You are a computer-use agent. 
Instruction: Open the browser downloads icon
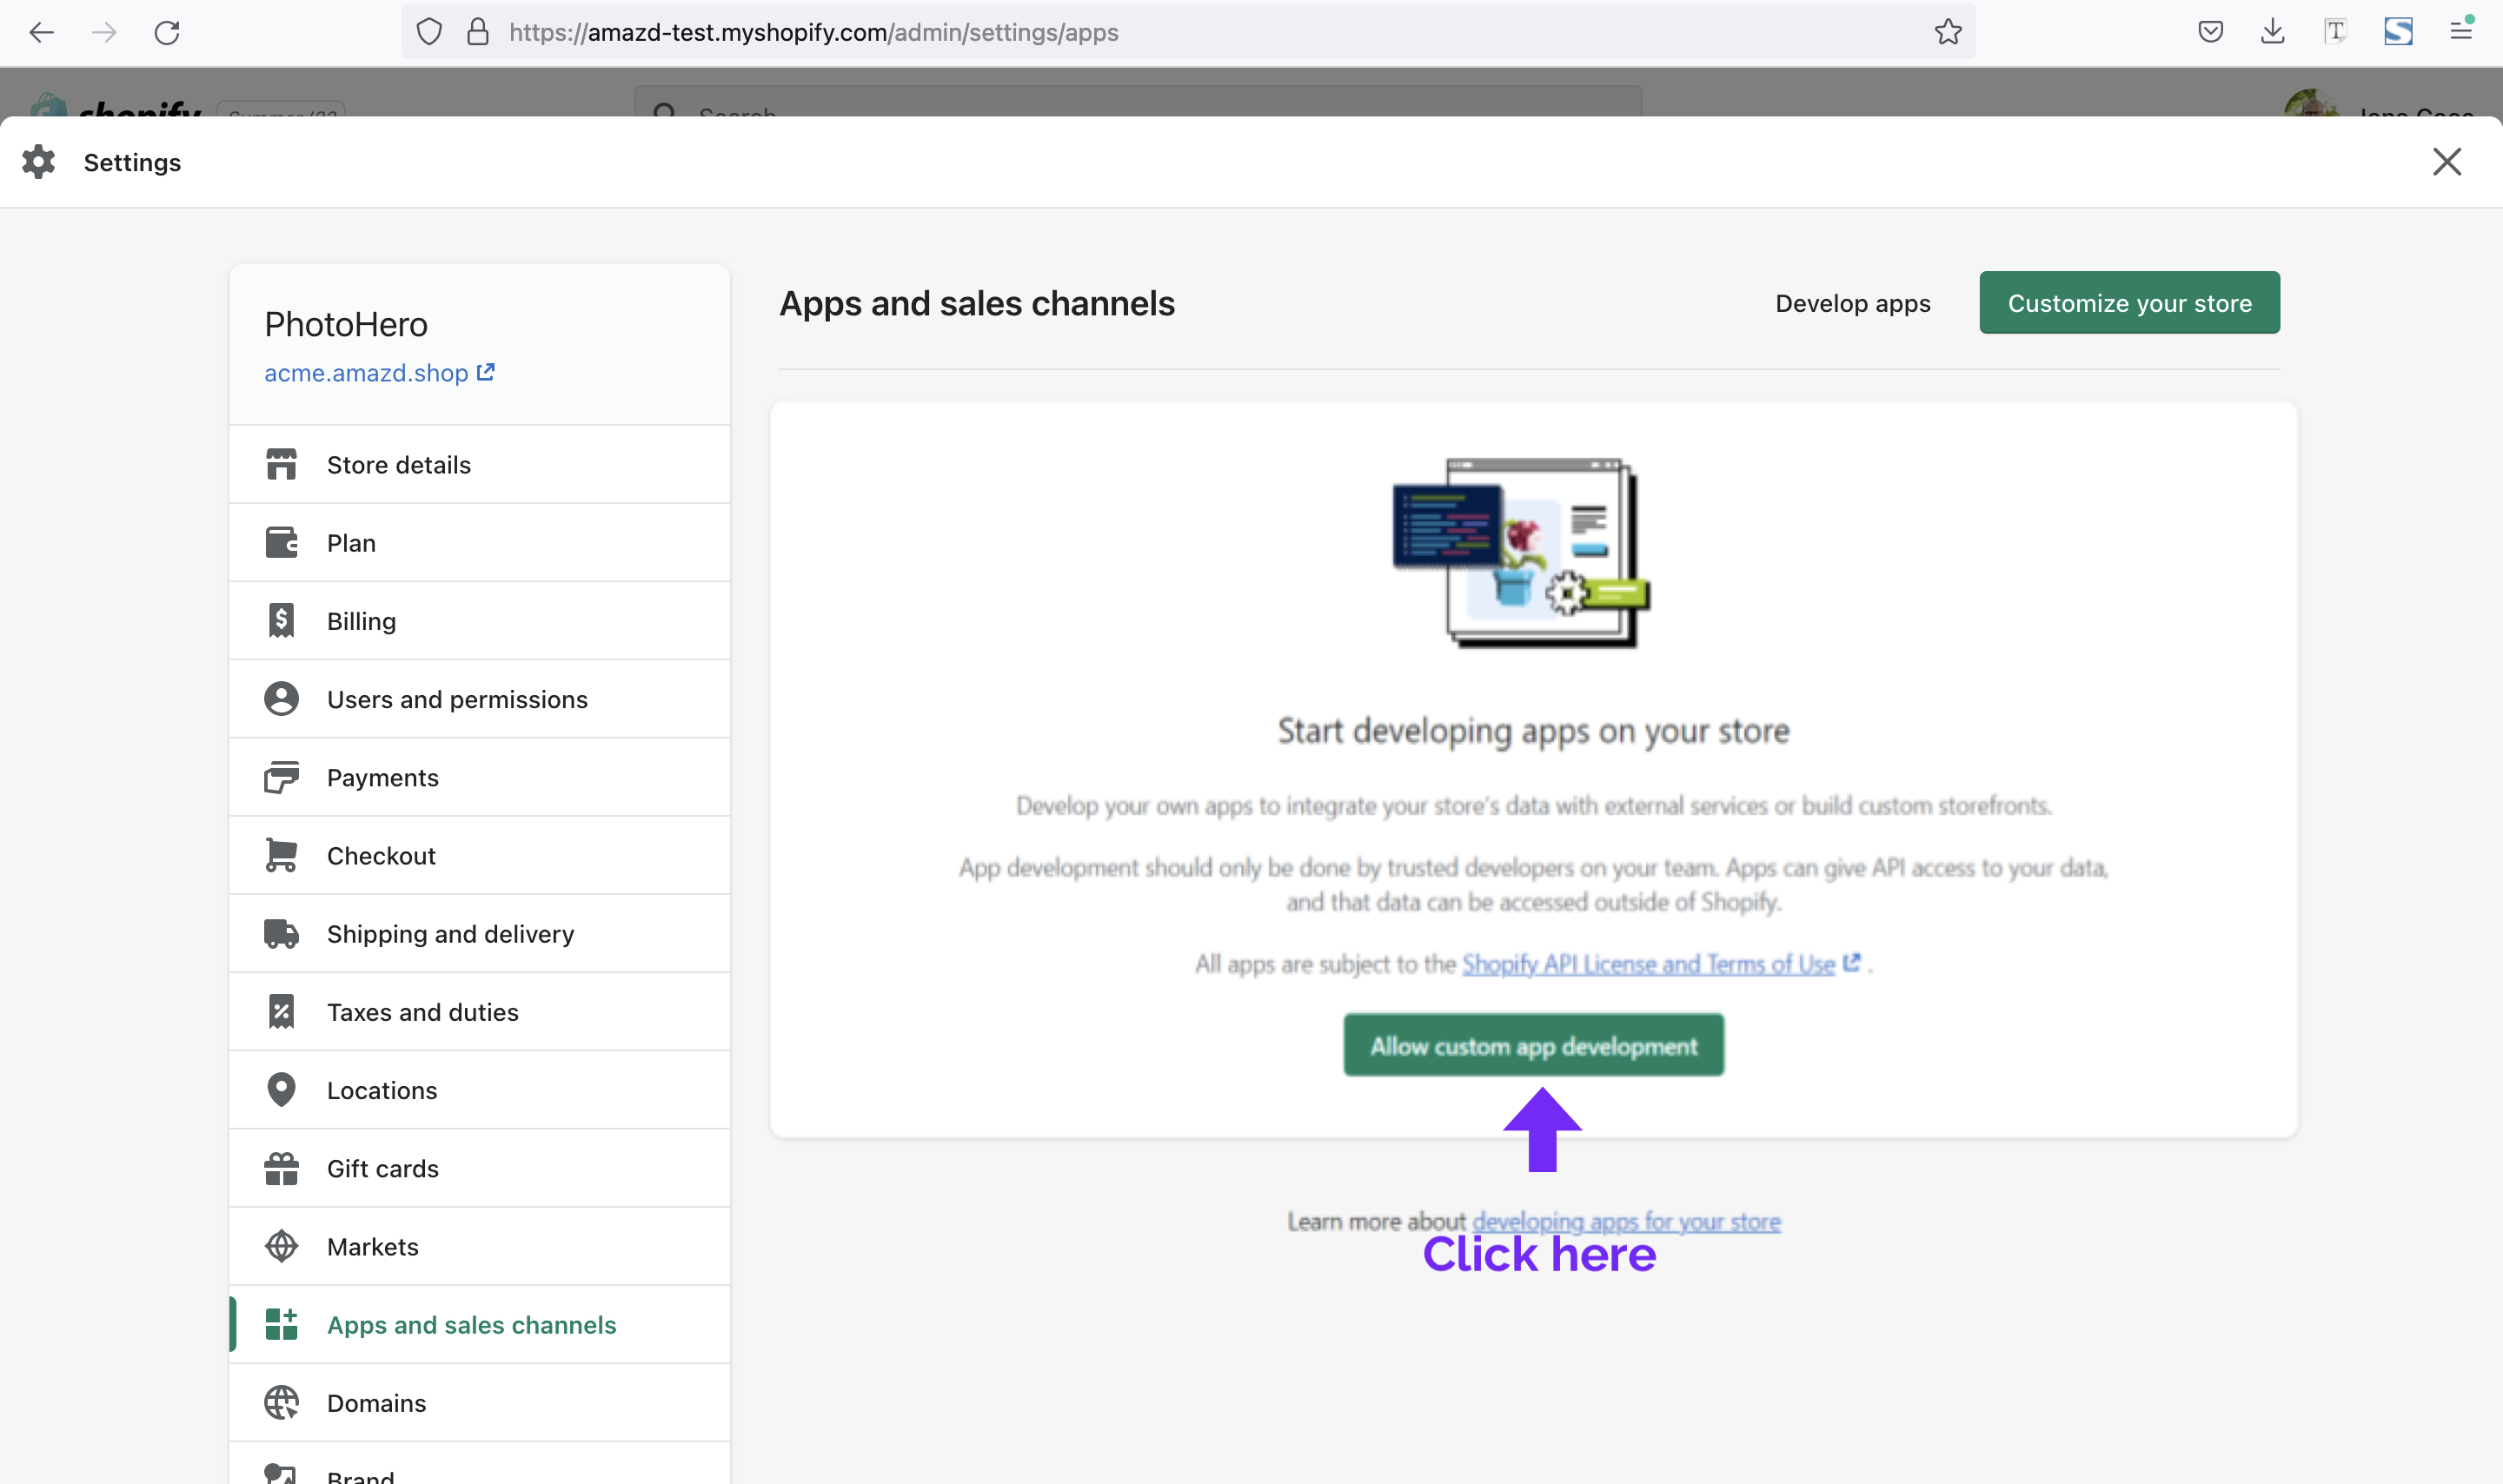[x=2273, y=32]
